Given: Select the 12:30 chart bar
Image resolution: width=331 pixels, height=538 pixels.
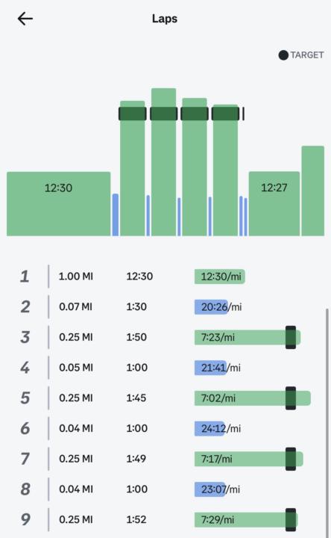Looking at the screenshot, I should pyautogui.click(x=59, y=204).
